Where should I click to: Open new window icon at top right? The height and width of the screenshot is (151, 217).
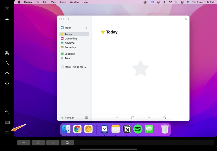[x=186, y=19]
